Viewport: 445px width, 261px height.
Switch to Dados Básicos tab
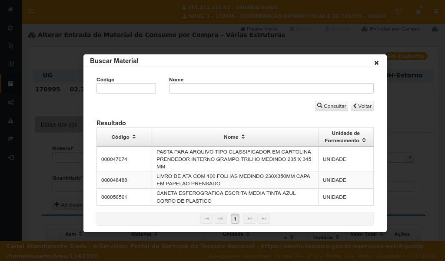coord(59,125)
